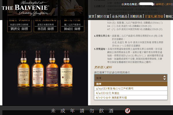Click the no-drinking warning icon

pos(127,111)
